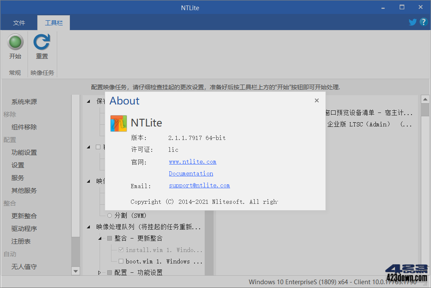Screen dimensions: 431x288
Task: Click the green 开始 start processing icon
Action: [15, 42]
